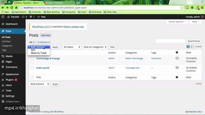Choose Move to Trash from list
The width and height of the screenshot is (205, 115).
[x=39, y=53]
